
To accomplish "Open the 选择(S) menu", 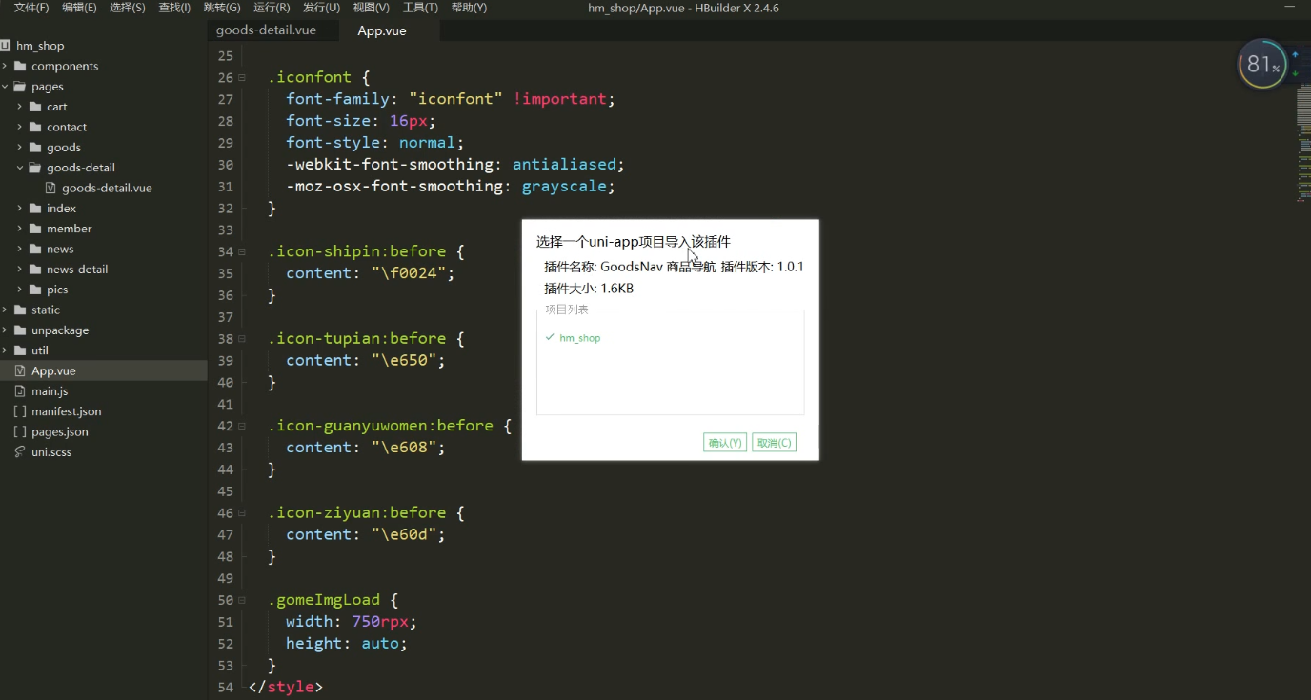I will coord(128,8).
